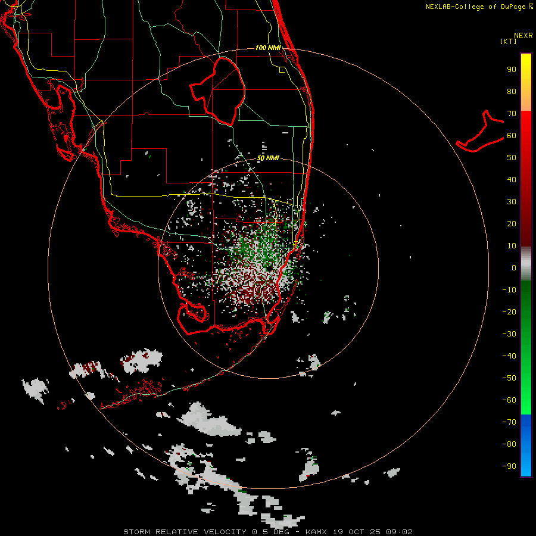Click the -70 value on the velocity scale

coord(509,422)
